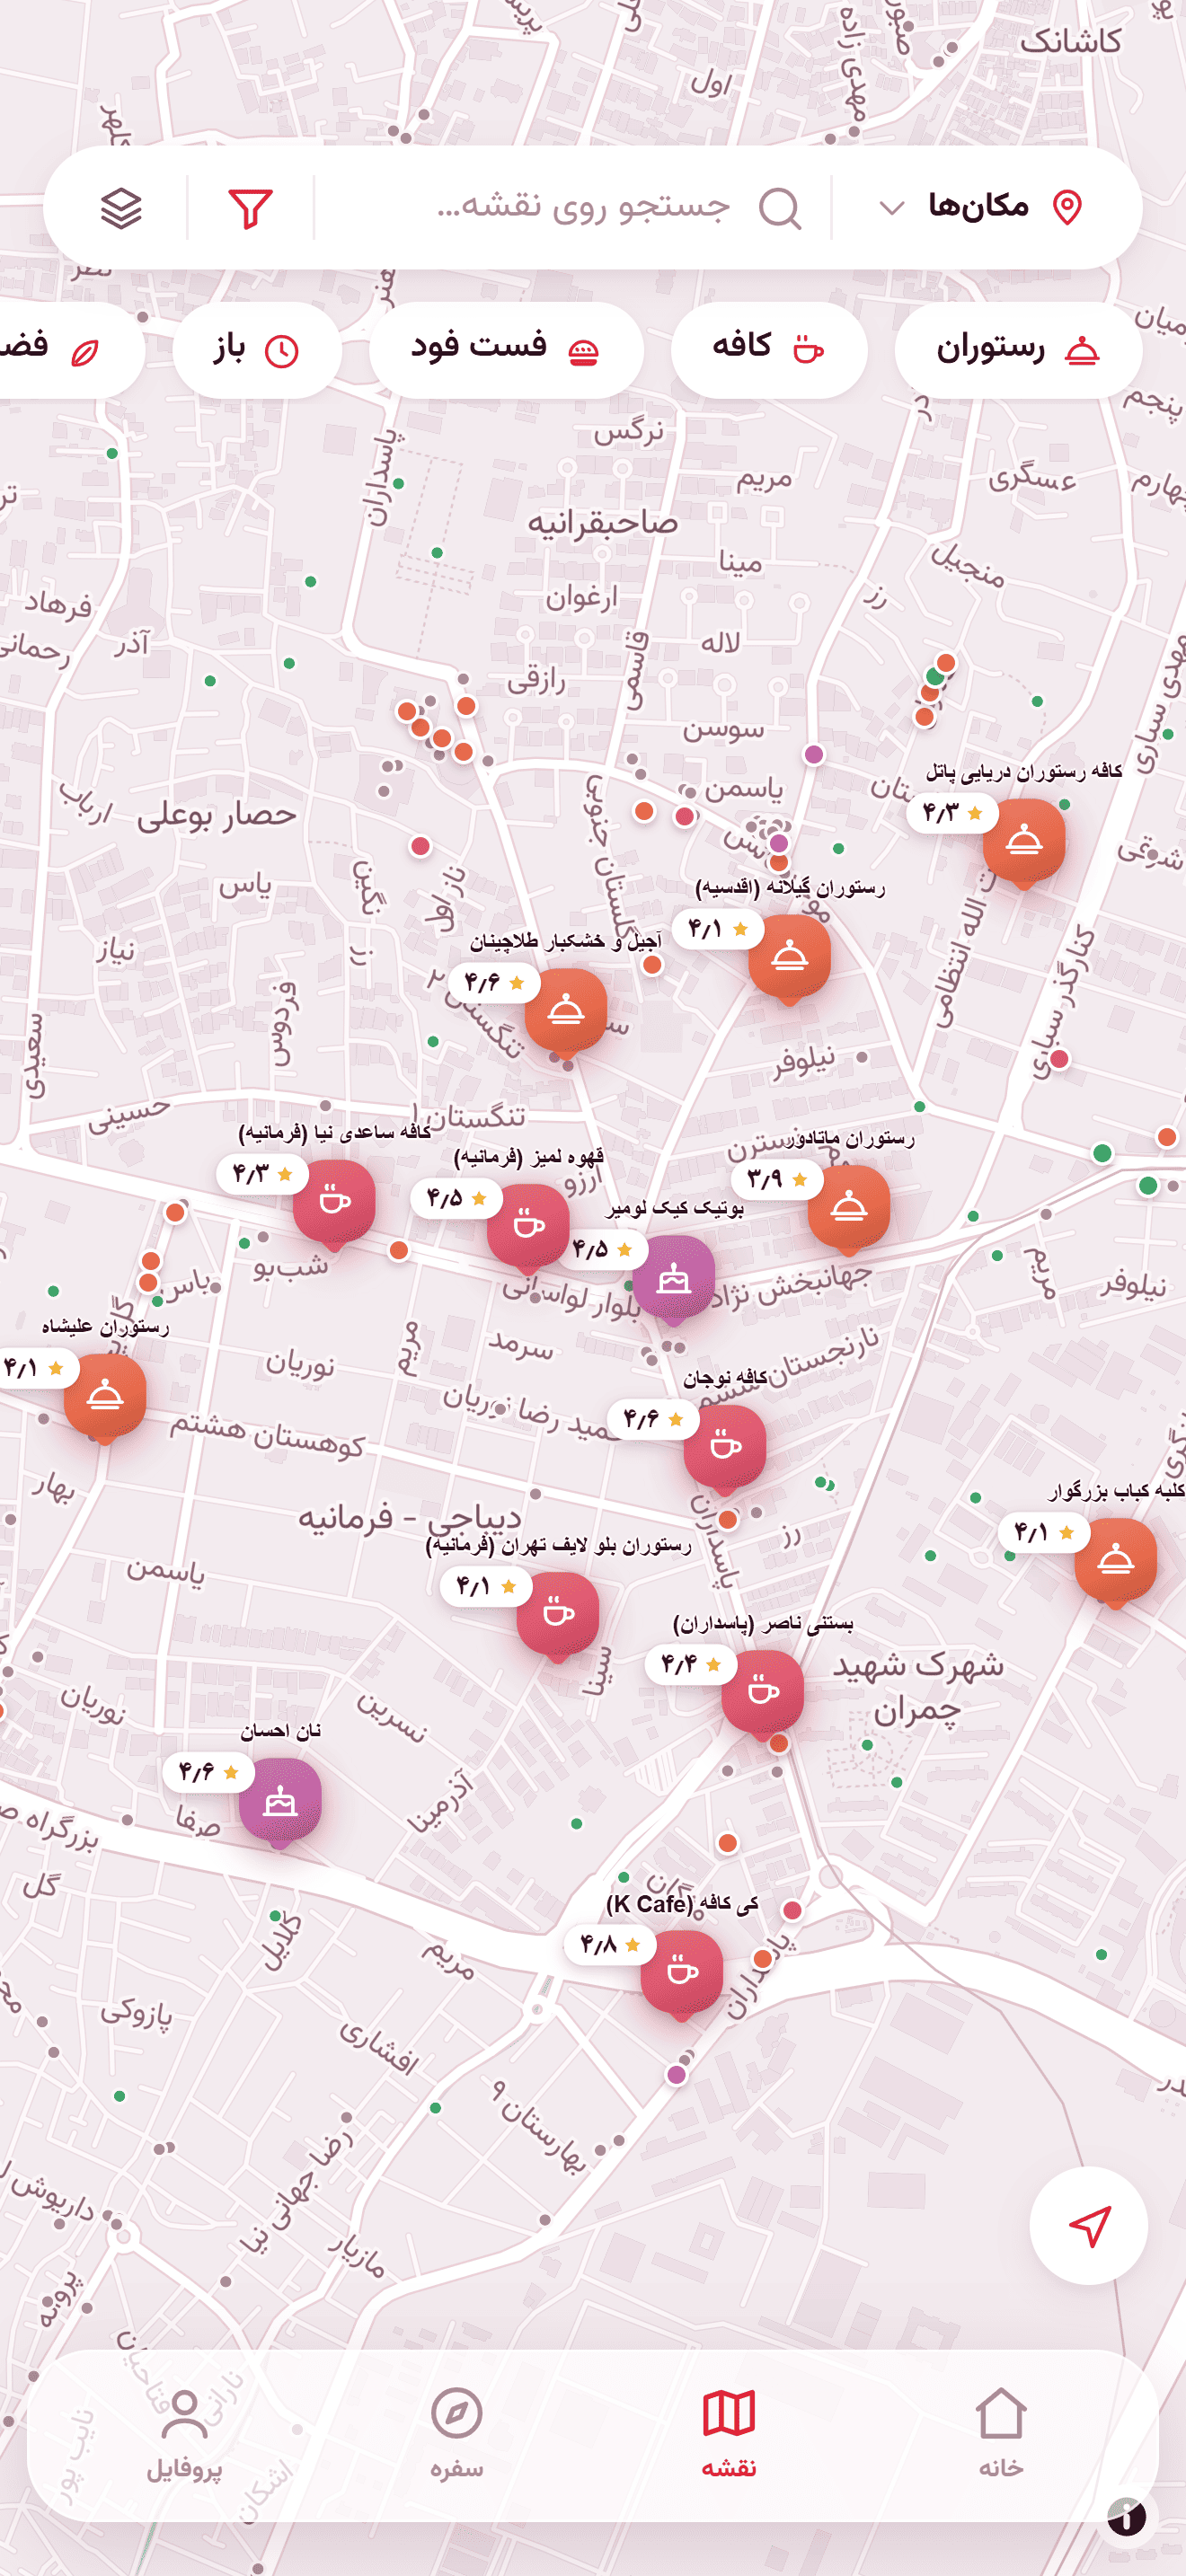Open the map layers icon
Screen dimensions: 1186x2576
121,209
